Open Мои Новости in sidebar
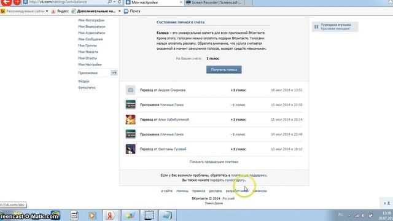393x221 pixels. click(88, 52)
